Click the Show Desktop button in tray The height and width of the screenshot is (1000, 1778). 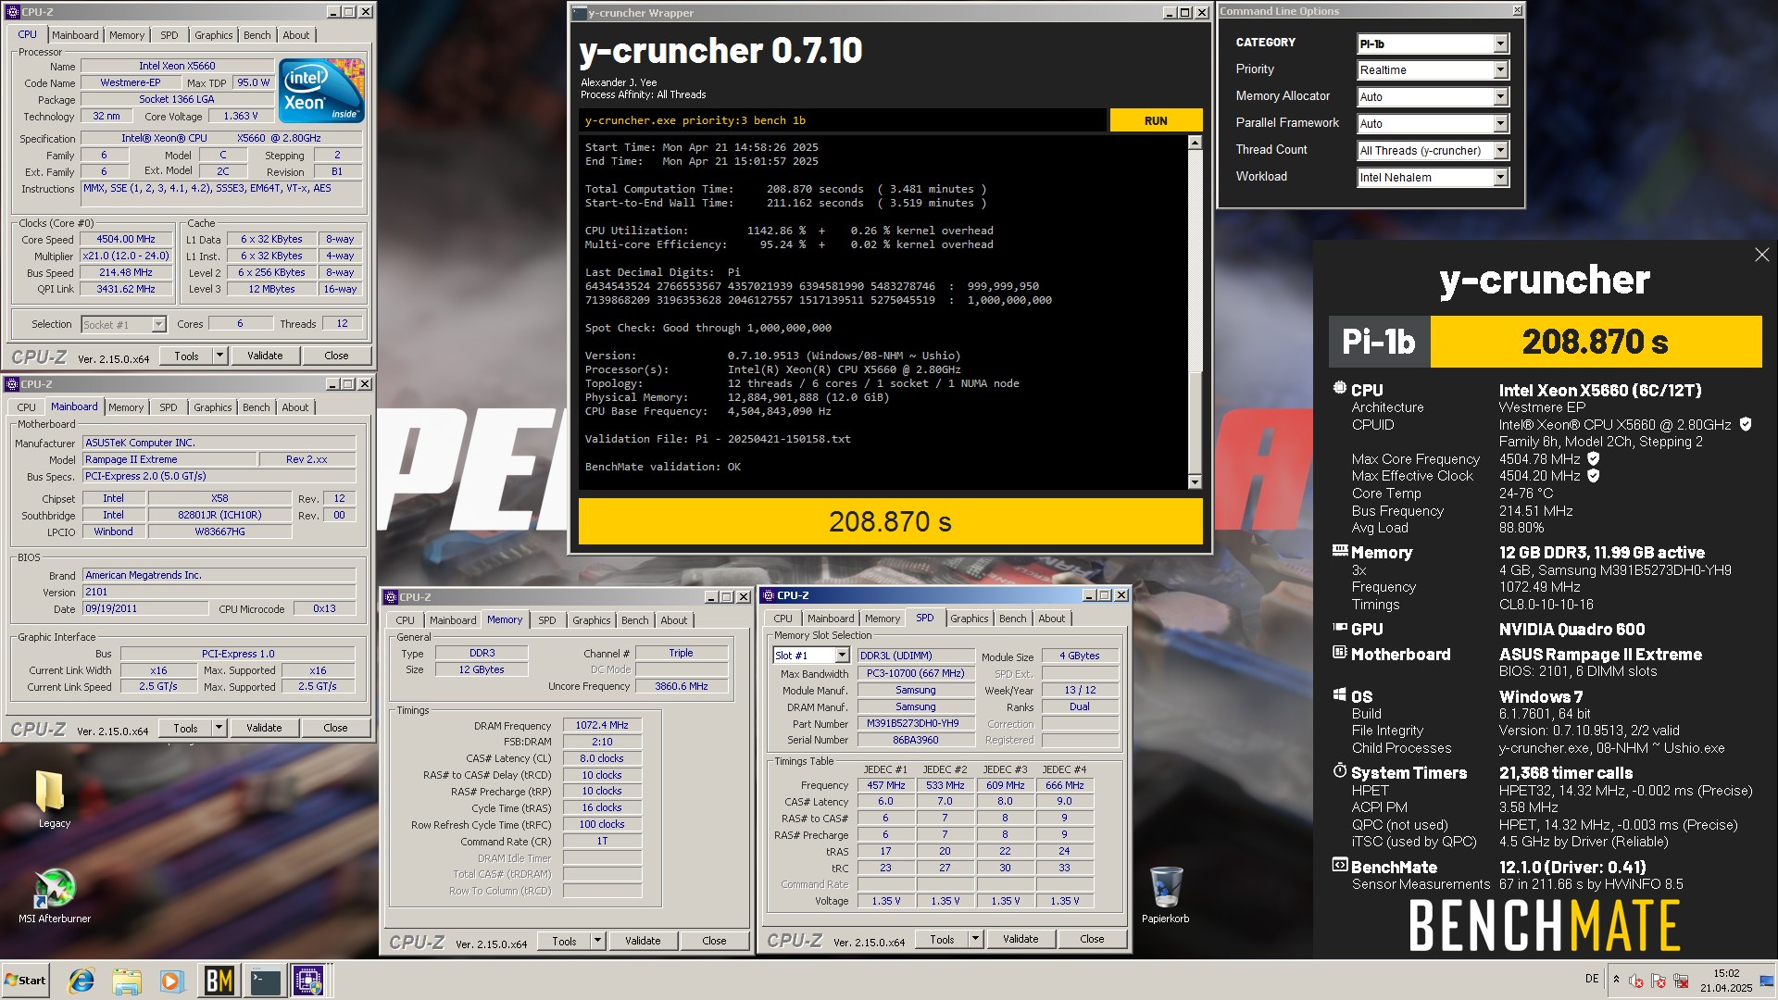click(x=1767, y=980)
